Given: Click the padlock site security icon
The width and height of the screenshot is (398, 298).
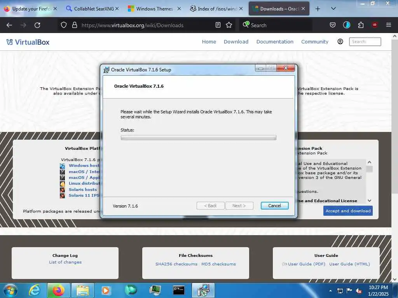Looking at the screenshot, I should [x=75, y=25].
